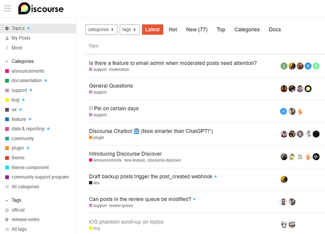Open hand avatar on Pin on certain days topic
The height and width of the screenshot is (234, 325).
click(300, 111)
